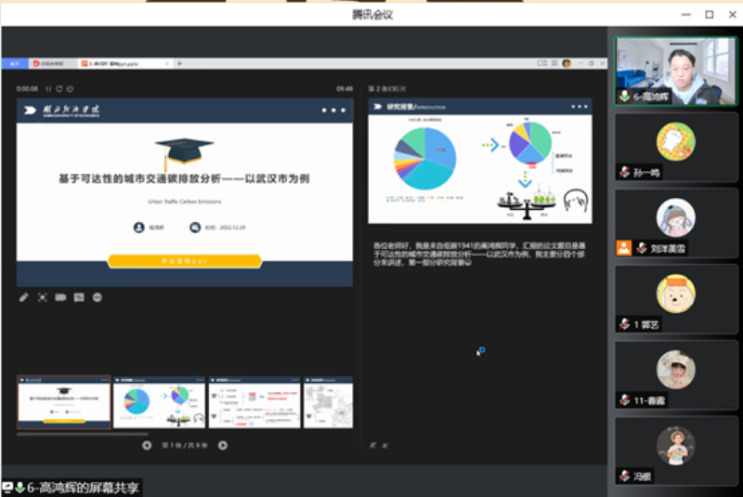Switch to the pptx file tab
This screenshot has width=743, height=497.
122,63
